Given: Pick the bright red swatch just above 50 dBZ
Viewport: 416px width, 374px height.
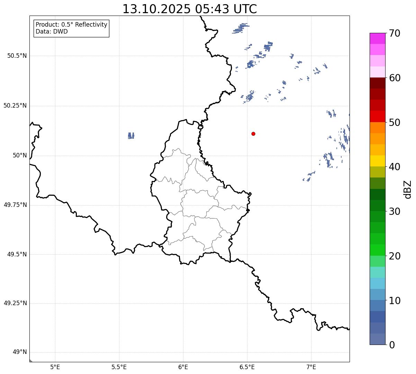Looking at the screenshot, I should [x=377, y=116].
